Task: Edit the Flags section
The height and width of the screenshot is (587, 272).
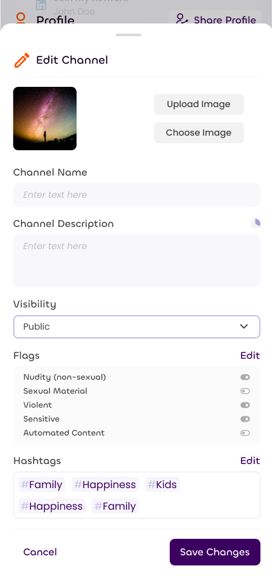Action: (x=250, y=355)
